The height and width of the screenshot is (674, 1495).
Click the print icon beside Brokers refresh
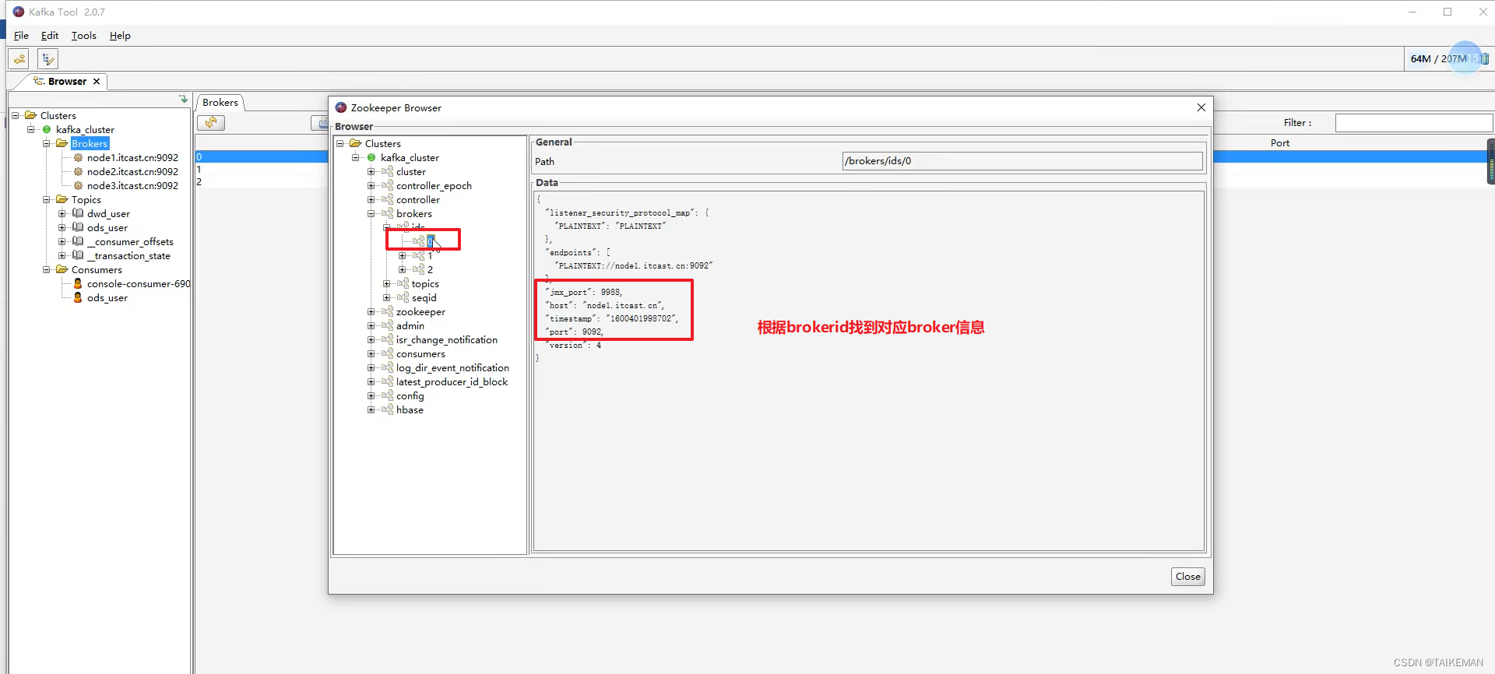(321, 122)
